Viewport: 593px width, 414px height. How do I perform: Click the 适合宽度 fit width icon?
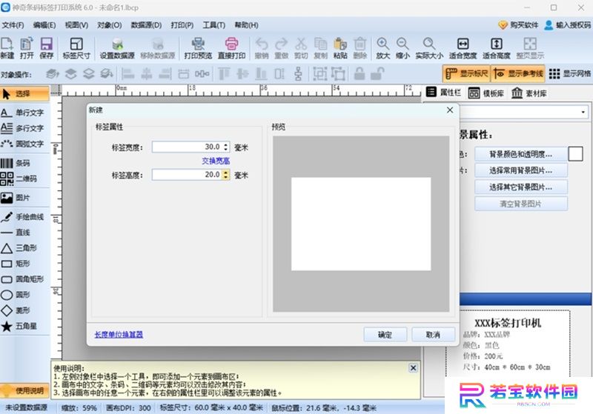coord(463,48)
